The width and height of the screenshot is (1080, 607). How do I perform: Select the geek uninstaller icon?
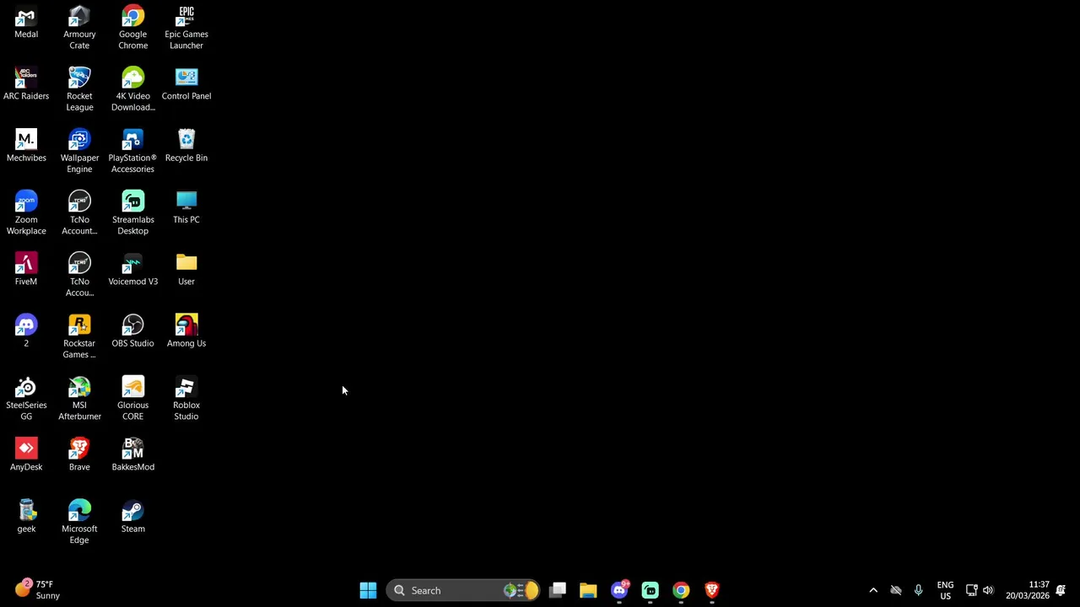pyautogui.click(x=26, y=517)
